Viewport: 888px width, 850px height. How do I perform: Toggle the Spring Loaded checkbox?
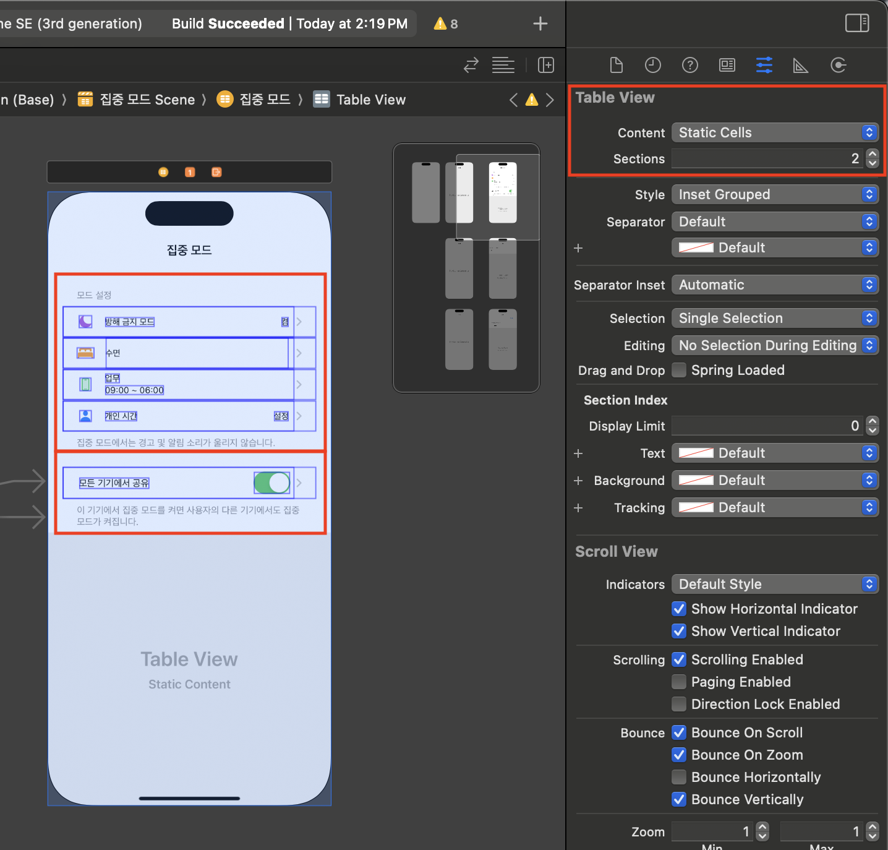pyautogui.click(x=679, y=370)
